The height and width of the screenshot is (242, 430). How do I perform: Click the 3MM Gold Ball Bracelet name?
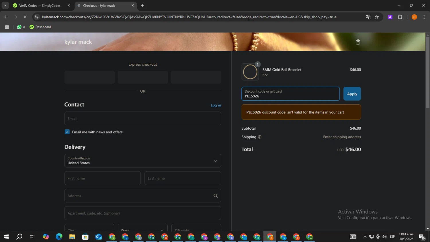[x=282, y=70]
